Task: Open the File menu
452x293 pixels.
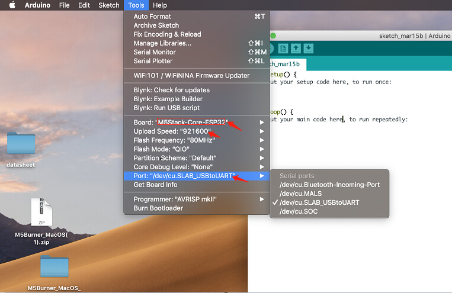Action: pos(65,5)
